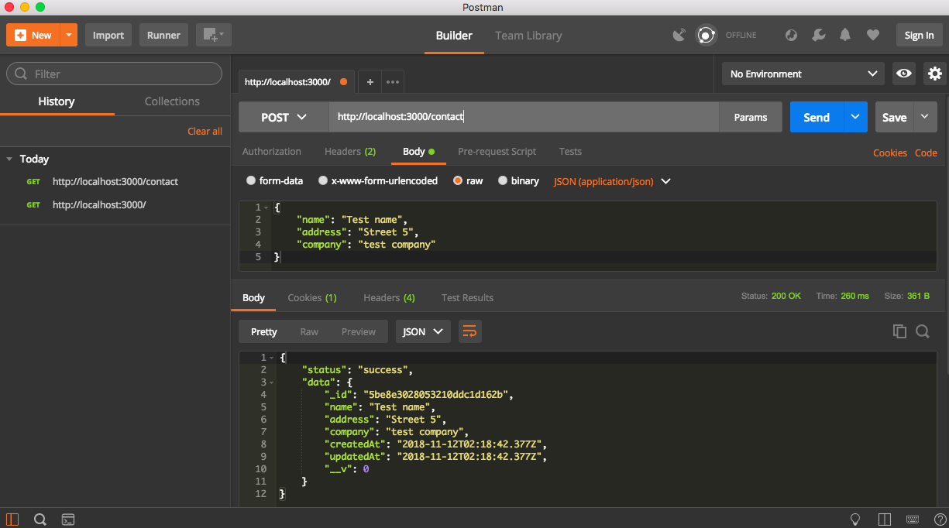Open the search icon in response panel
The height and width of the screenshot is (528, 949).
[x=923, y=331]
